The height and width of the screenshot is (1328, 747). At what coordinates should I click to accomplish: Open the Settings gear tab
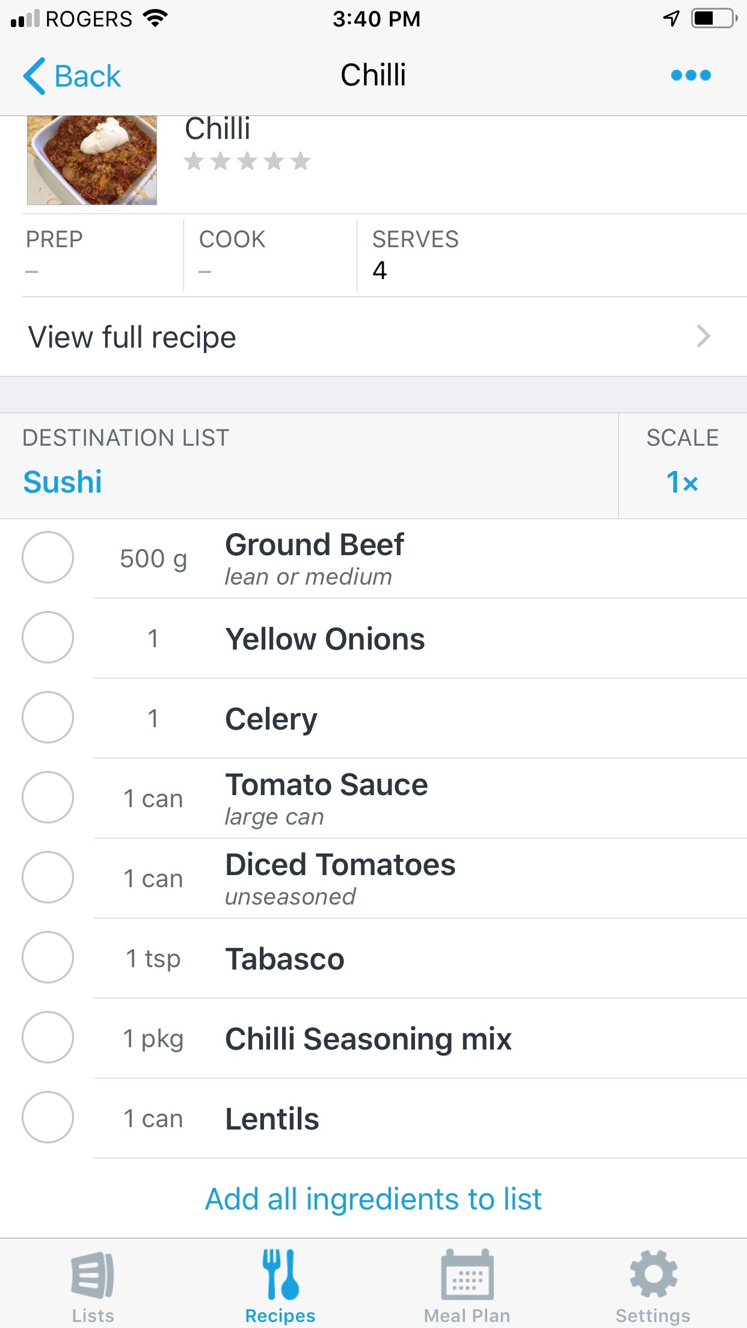(x=653, y=1275)
